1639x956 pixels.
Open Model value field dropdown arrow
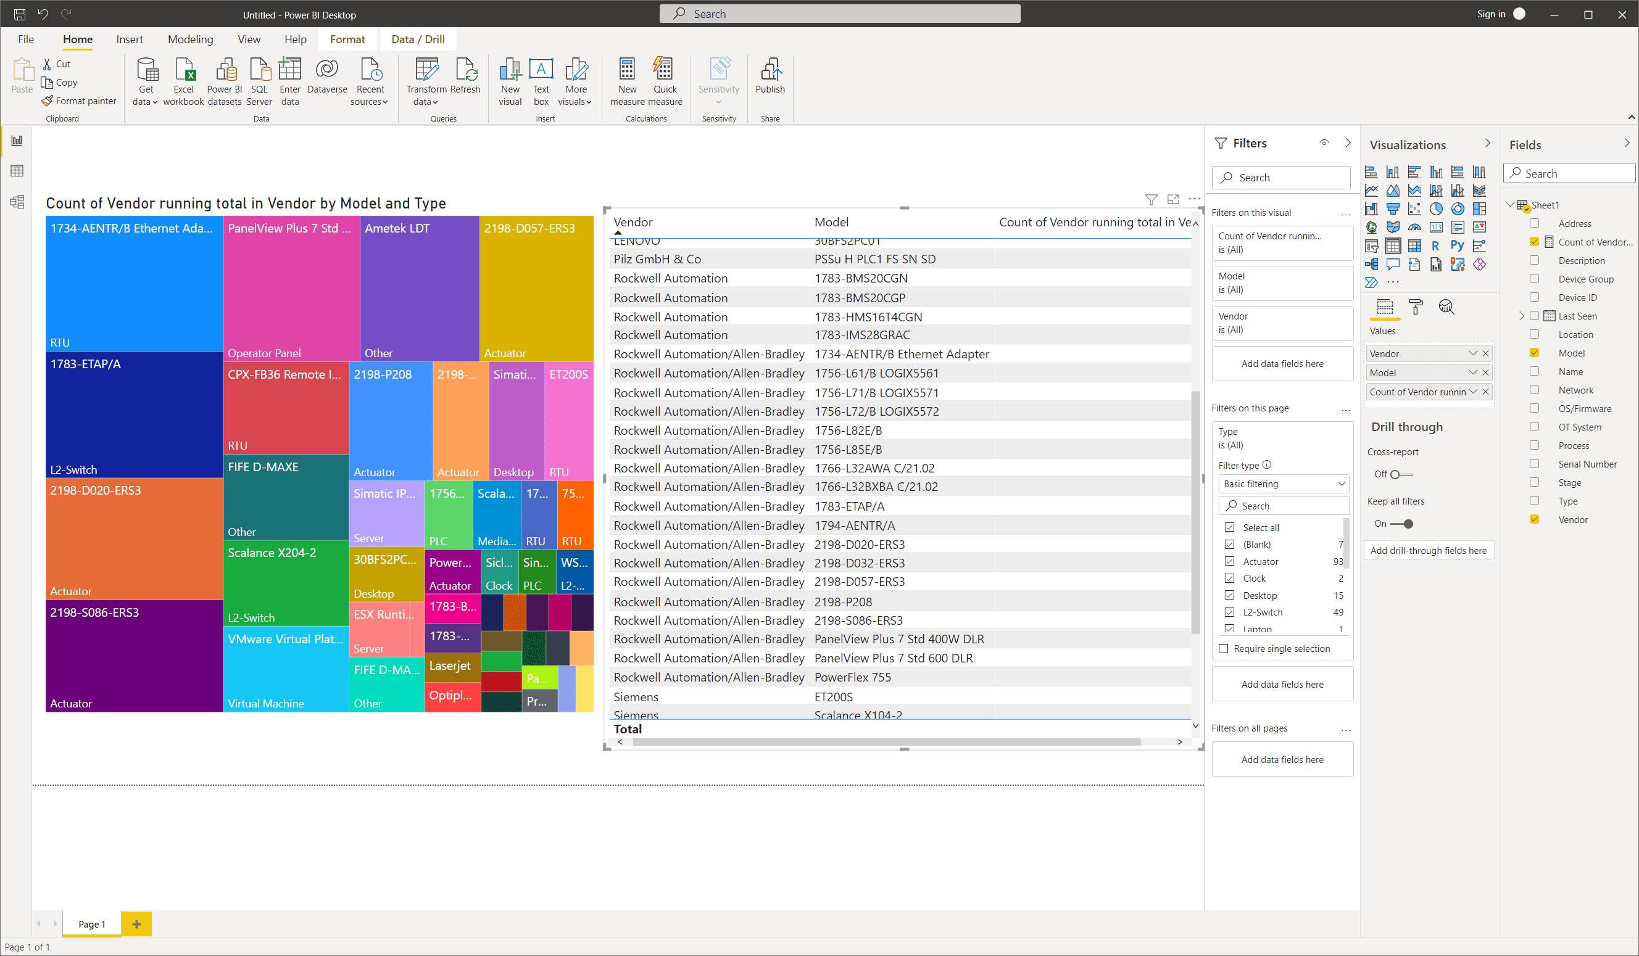(1472, 373)
